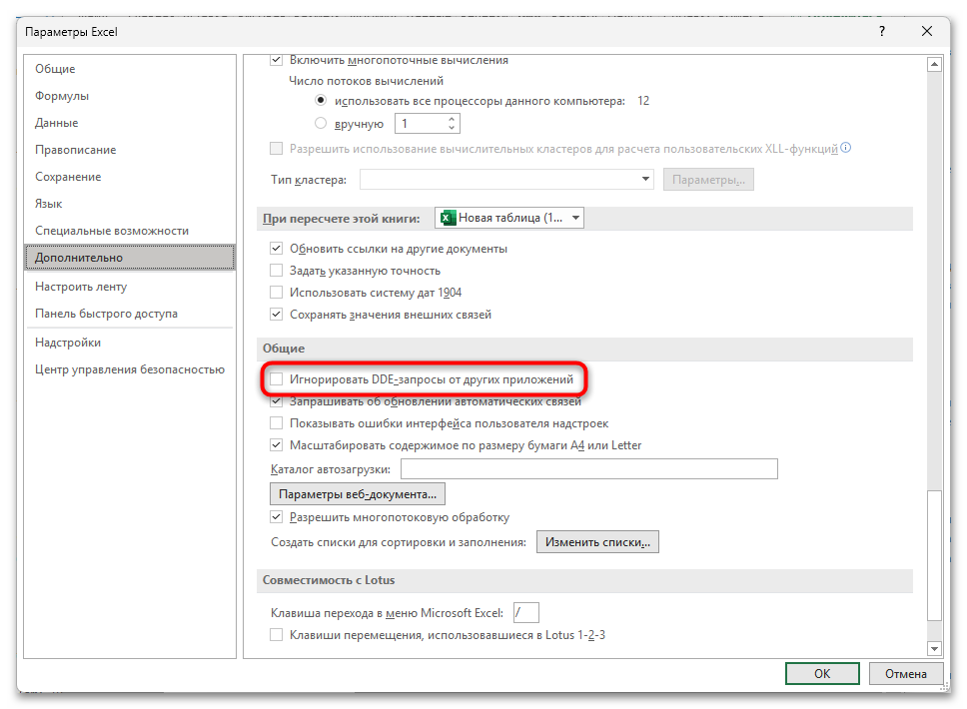Screen dimensions: 967x709
Task: Confirm with the OK button
Action: tap(822, 673)
